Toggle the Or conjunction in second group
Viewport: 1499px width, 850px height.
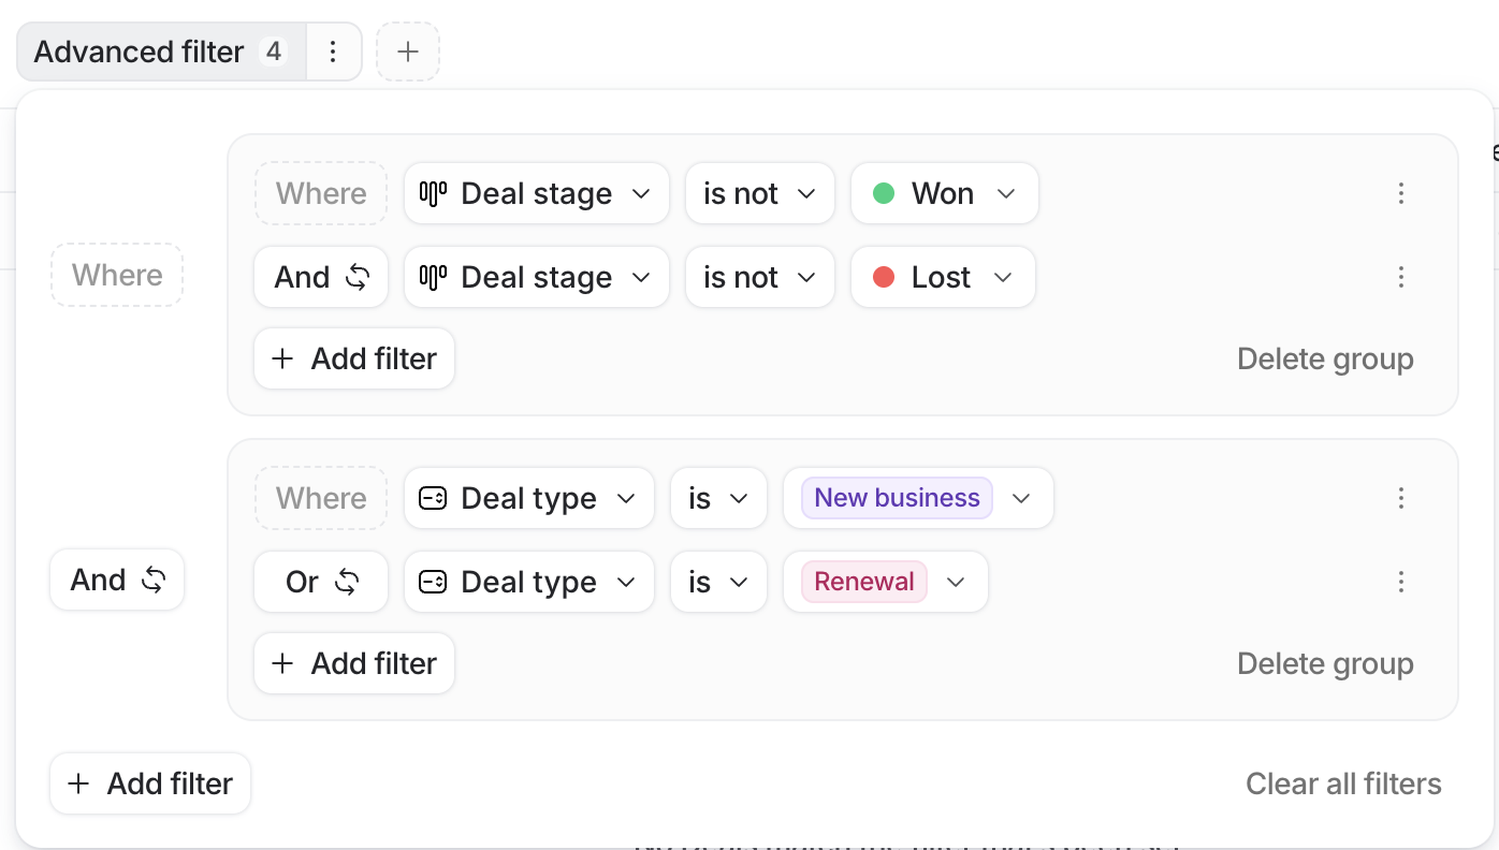(321, 582)
